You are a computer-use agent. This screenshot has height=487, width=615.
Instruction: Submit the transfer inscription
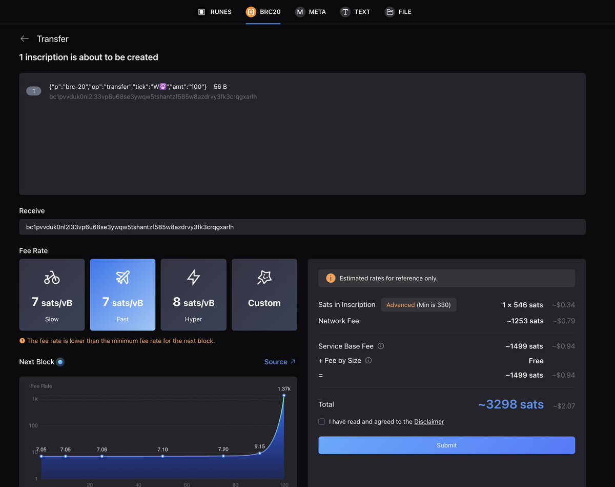click(x=446, y=445)
